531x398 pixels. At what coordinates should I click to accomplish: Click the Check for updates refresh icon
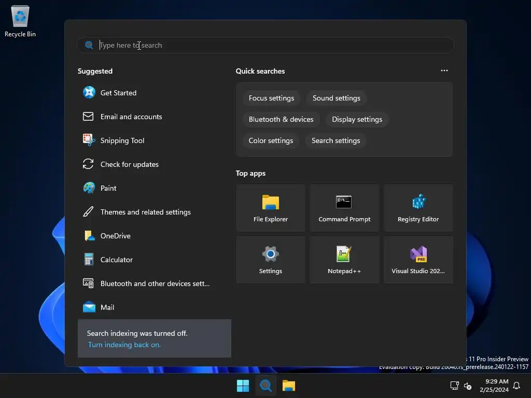[x=88, y=164]
